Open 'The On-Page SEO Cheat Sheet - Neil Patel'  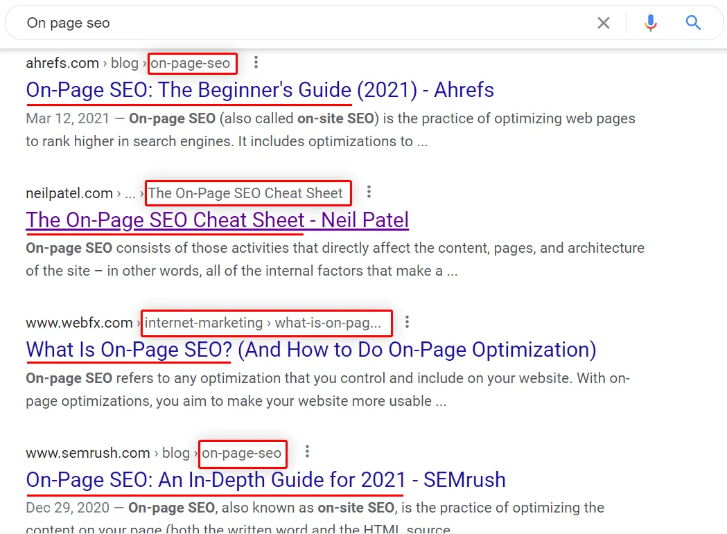[218, 220]
